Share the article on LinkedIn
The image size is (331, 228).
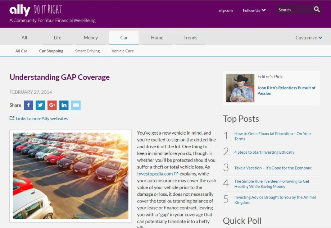[x=64, y=105]
